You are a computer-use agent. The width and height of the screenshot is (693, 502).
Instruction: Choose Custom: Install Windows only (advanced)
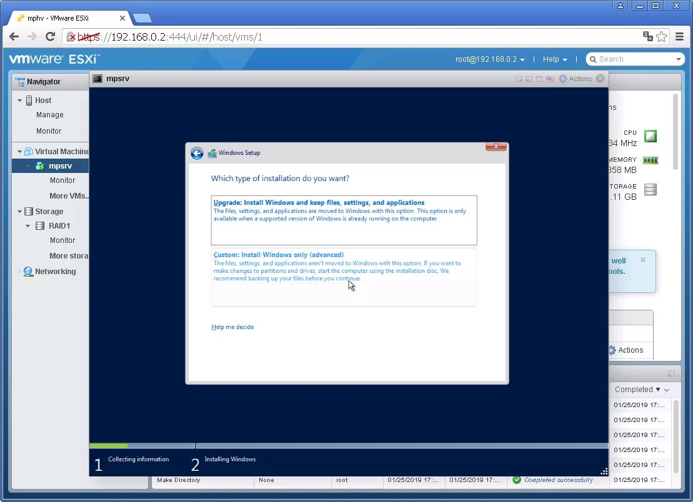click(344, 277)
